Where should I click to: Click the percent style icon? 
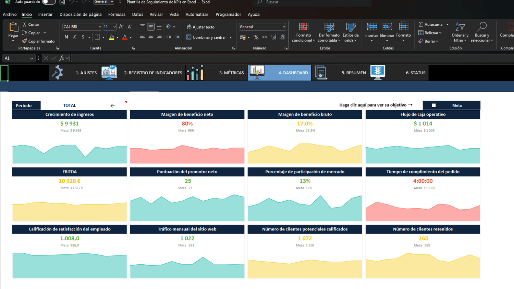(256, 37)
